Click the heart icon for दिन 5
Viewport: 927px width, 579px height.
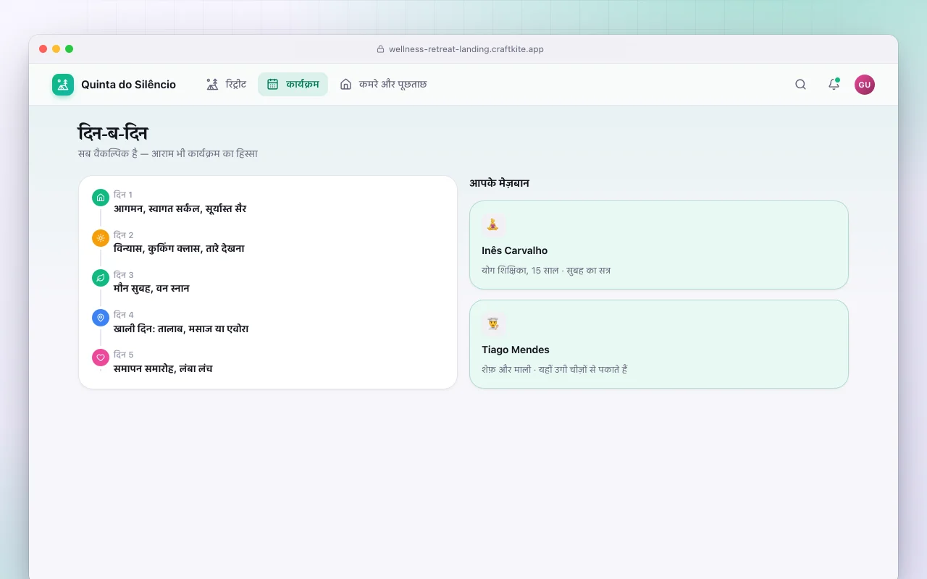pyautogui.click(x=101, y=357)
